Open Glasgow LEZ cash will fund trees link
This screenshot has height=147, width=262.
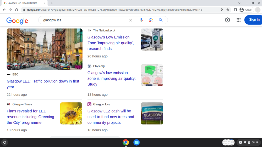click(111, 117)
